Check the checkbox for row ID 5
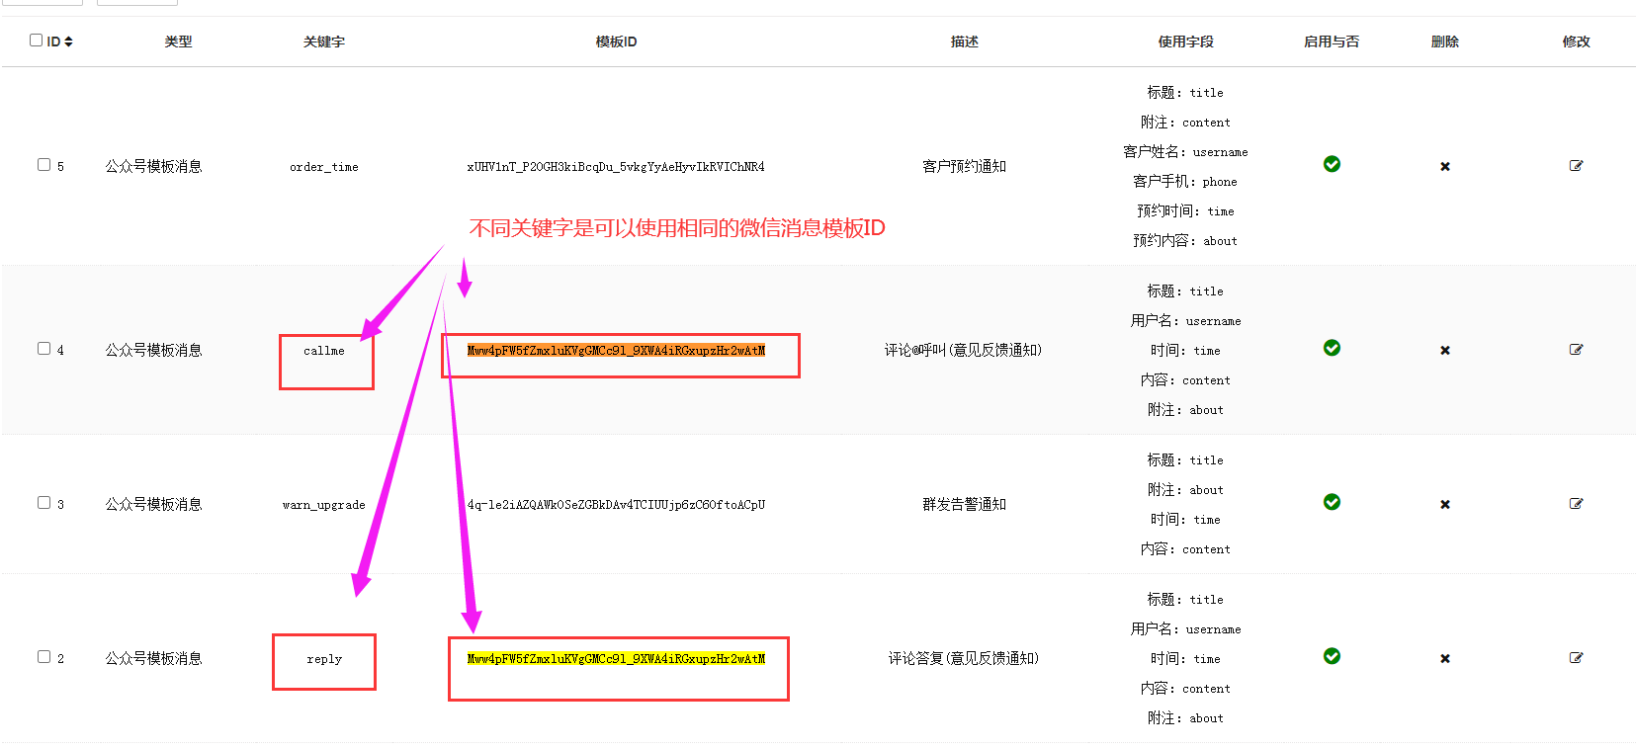The height and width of the screenshot is (749, 1636). coord(44,165)
